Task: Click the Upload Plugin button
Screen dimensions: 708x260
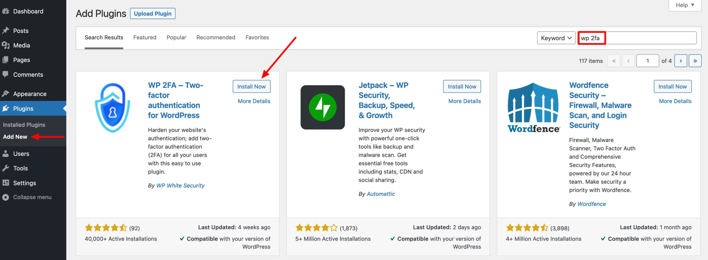Action: (x=152, y=13)
